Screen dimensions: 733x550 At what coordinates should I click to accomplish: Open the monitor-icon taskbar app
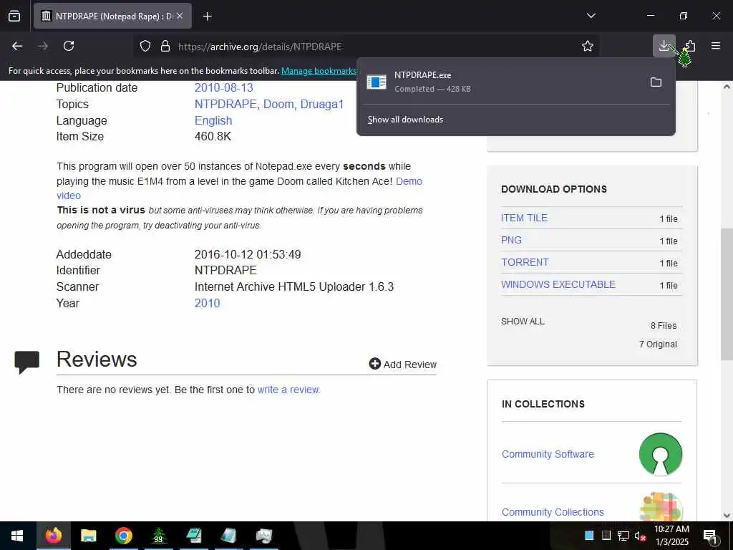[x=264, y=536]
